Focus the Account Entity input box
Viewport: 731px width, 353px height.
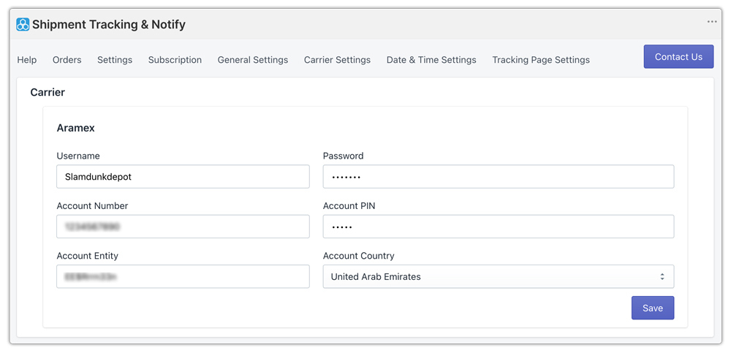click(x=183, y=276)
